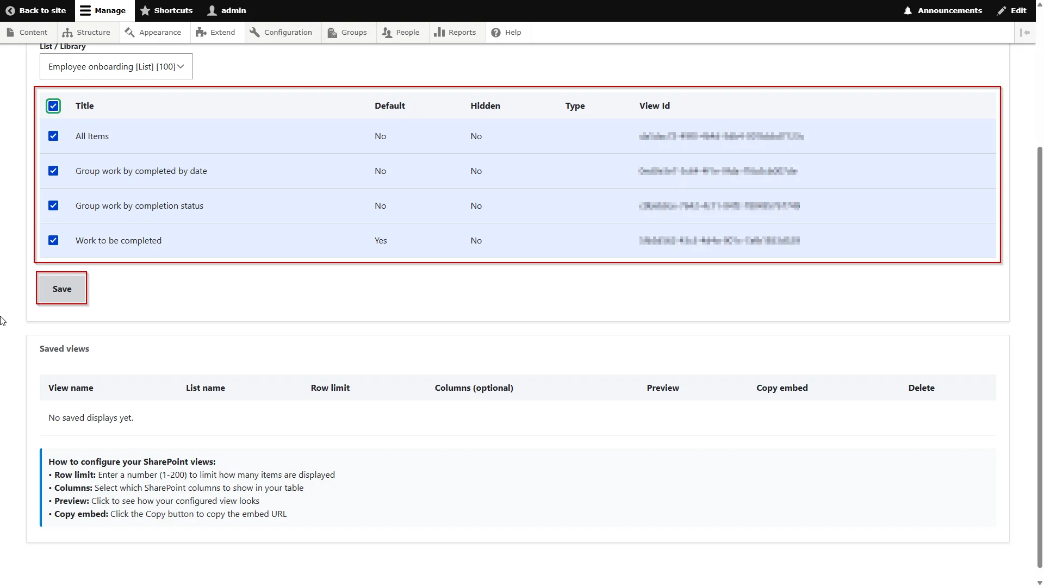Switch to the Manage menu
This screenshot has width=1044, height=587.
pyautogui.click(x=103, y=10)
